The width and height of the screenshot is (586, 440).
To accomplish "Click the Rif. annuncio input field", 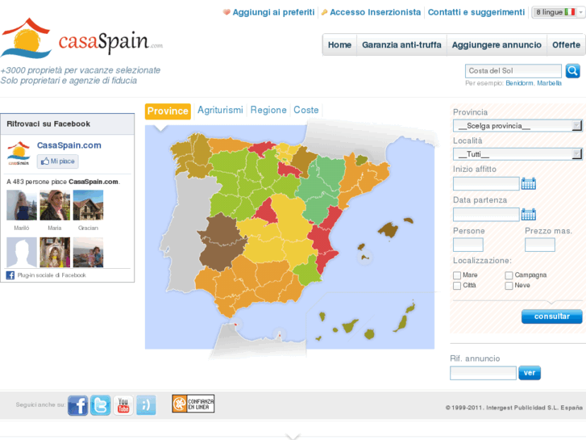I will pos(483,373).
